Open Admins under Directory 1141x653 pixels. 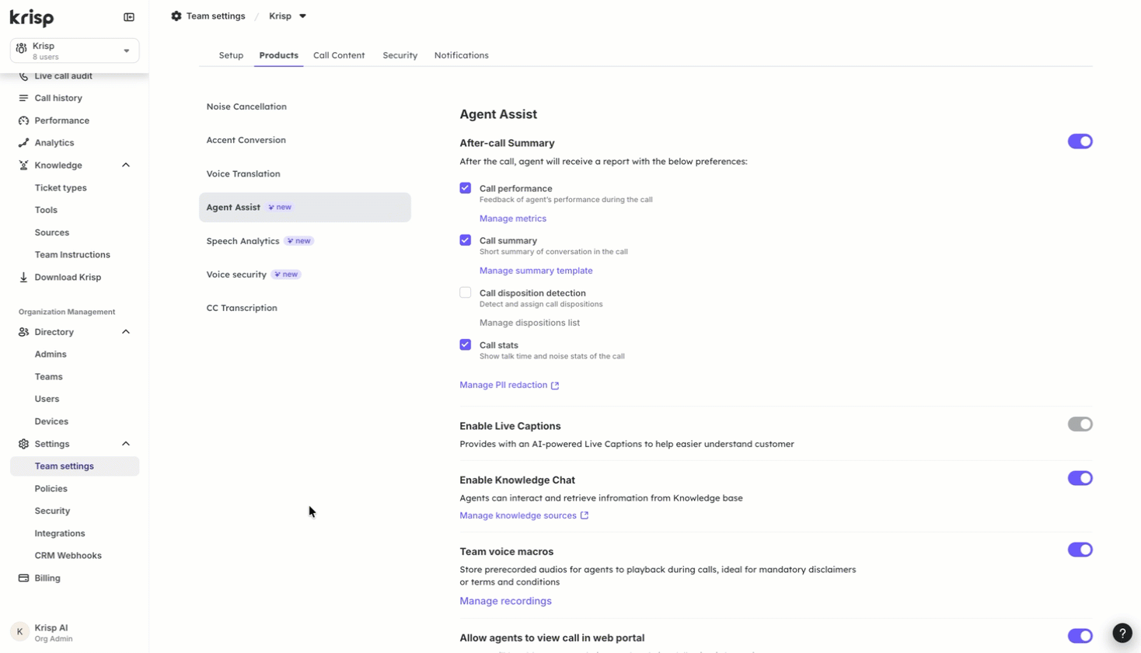[51, 354]
